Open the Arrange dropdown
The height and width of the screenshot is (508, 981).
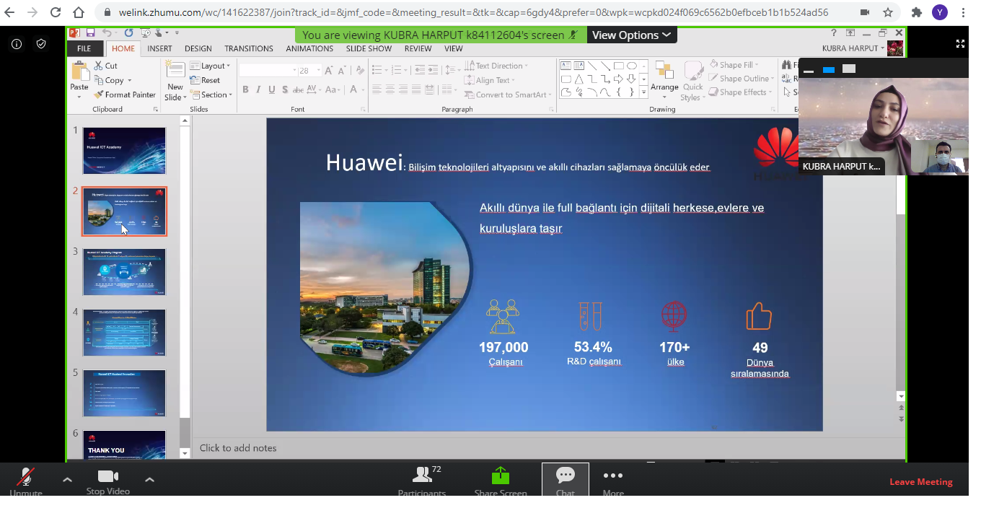pyautogui.click(x=664, y=80)
